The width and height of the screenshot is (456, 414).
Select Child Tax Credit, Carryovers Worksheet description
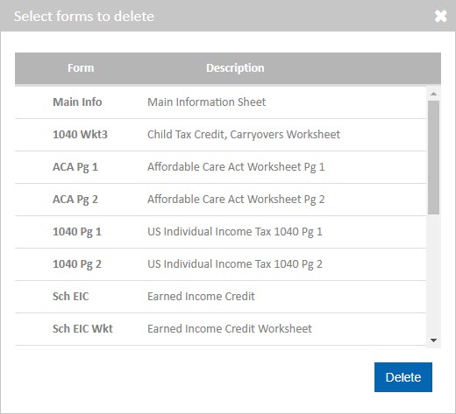(244, 135)
